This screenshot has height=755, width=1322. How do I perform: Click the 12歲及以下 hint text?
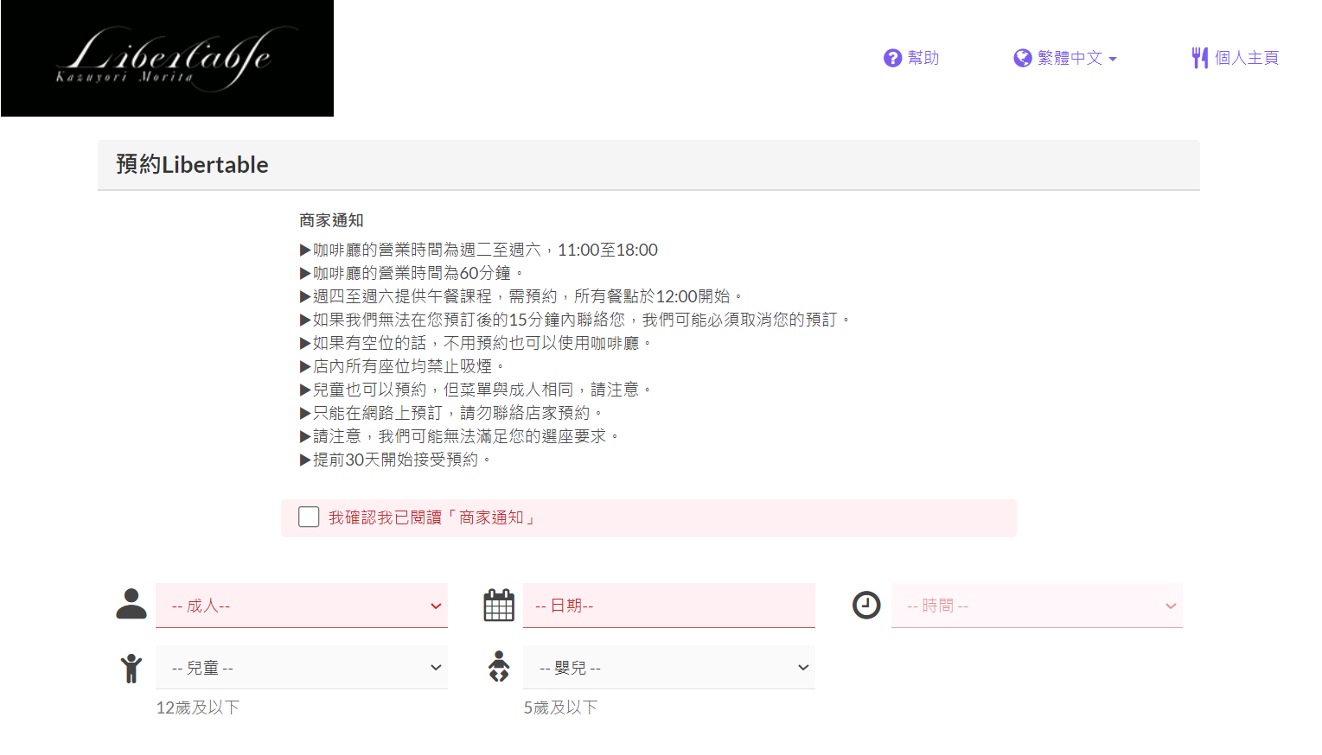[198, 707]
